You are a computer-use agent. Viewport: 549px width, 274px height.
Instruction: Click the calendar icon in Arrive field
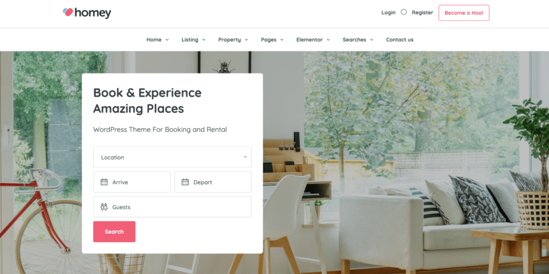pos(104,182)
